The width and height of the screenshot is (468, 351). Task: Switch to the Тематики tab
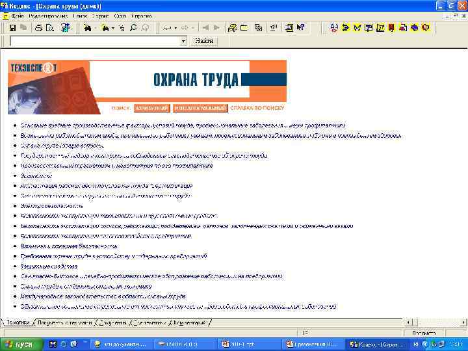pos(18,322)
